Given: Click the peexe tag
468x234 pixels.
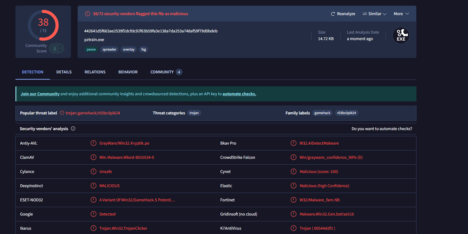Looking at the screenshot, I should pyautogui.click(x=91, y=49).
